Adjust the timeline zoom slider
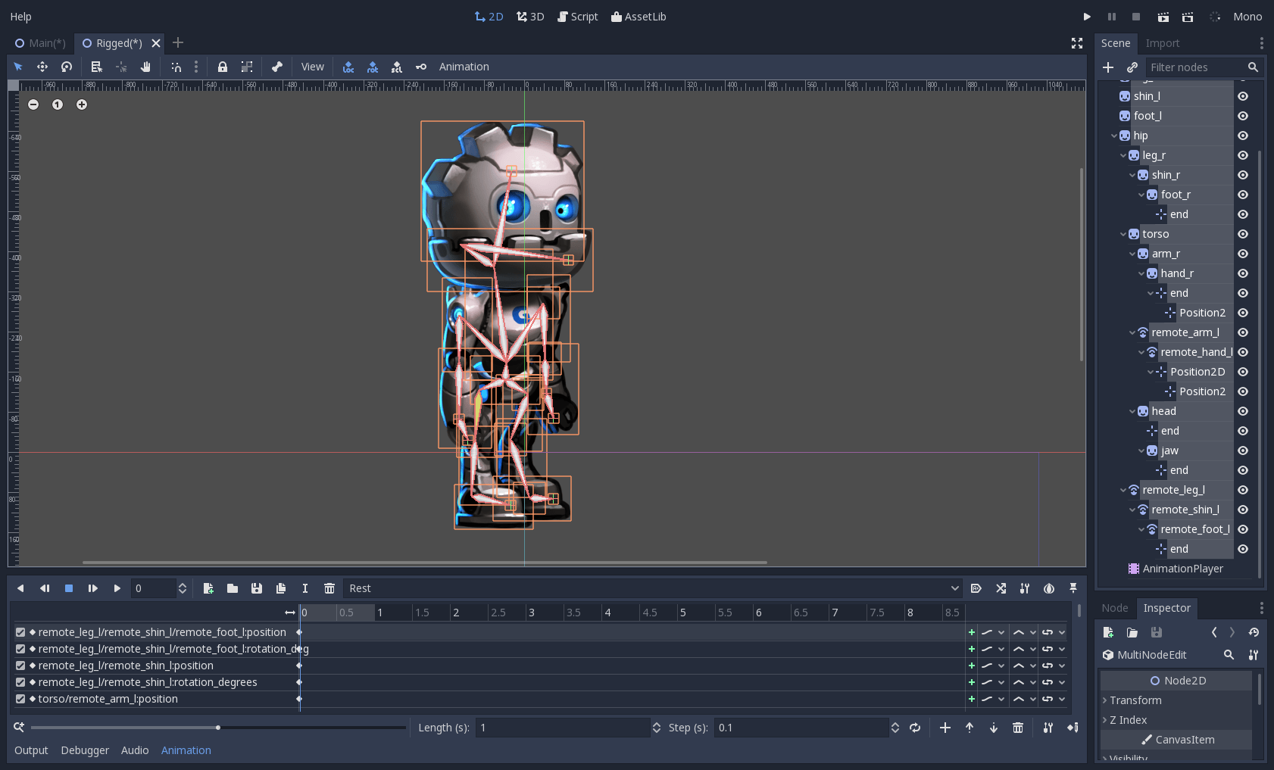The image size is (1274, 770). pyautogui.click(x=218, y=727)
